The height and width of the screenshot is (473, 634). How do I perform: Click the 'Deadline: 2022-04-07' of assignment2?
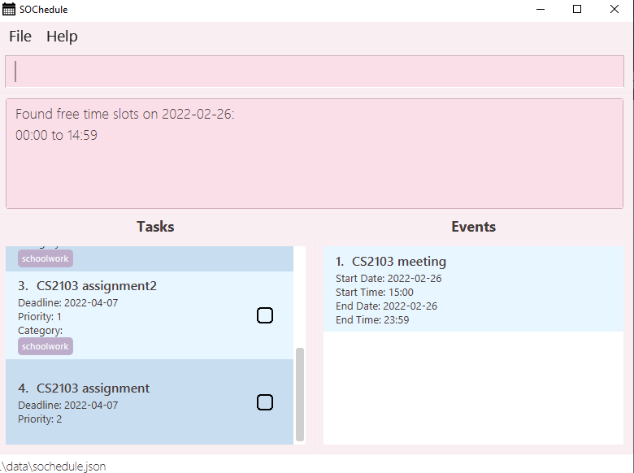tap(68, 303)
